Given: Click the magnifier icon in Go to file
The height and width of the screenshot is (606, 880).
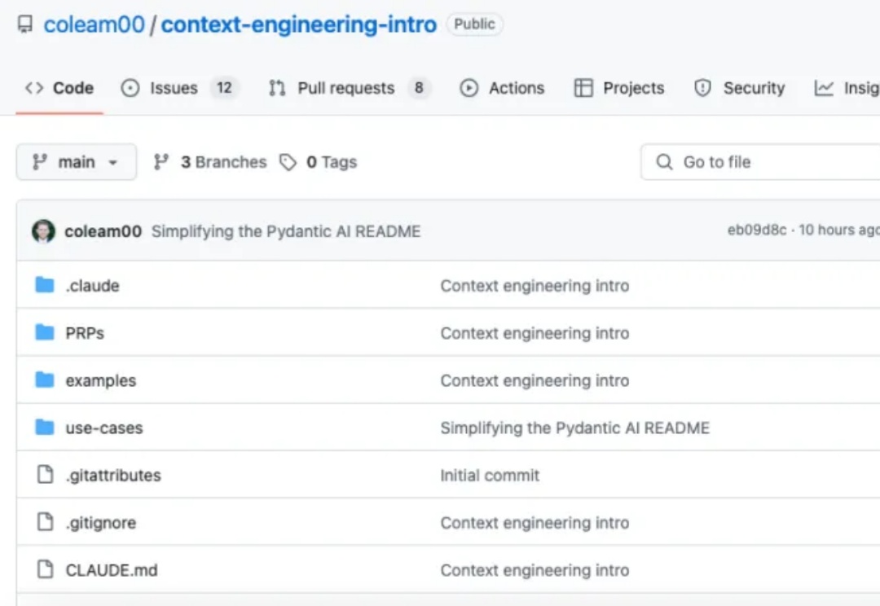Looking at the screenshot, I should [665, 162].
